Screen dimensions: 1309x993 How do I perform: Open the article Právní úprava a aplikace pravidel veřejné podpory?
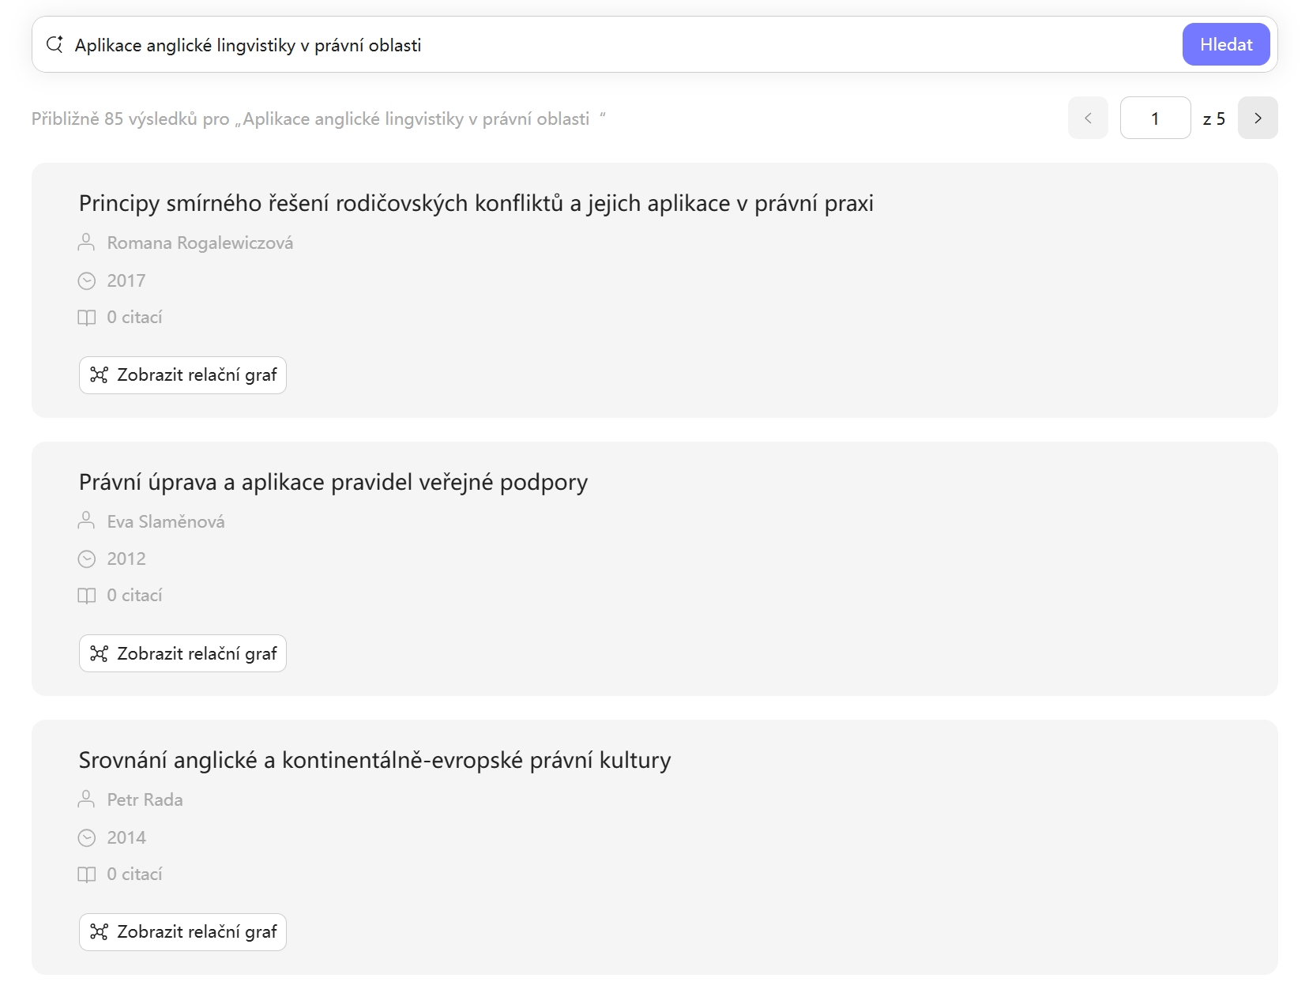[x=333, y=482]
